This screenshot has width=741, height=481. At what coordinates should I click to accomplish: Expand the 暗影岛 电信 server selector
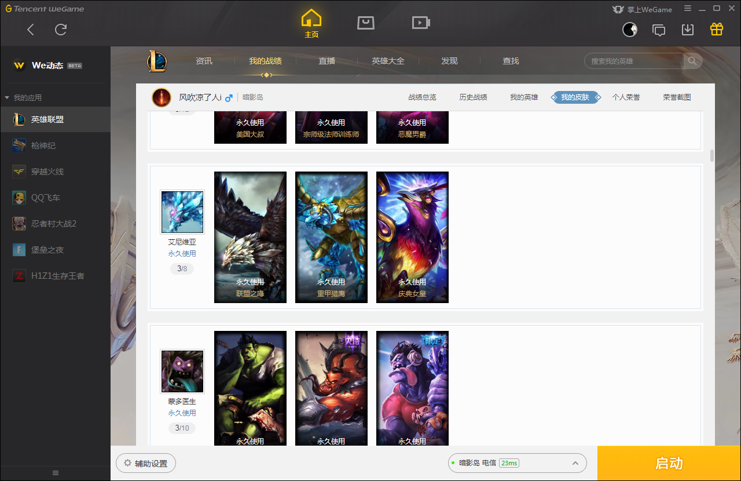point(518,463)
